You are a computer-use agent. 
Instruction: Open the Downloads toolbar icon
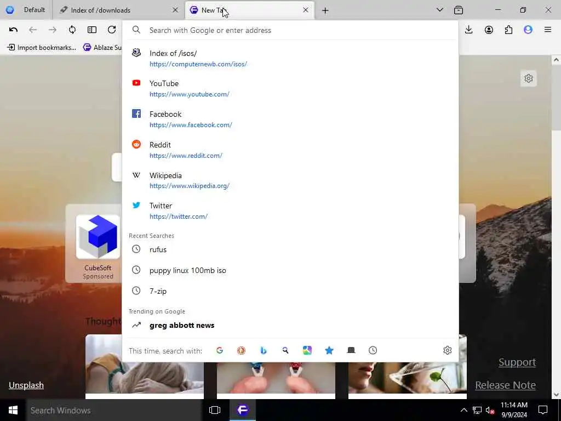(x=469, y=30)
